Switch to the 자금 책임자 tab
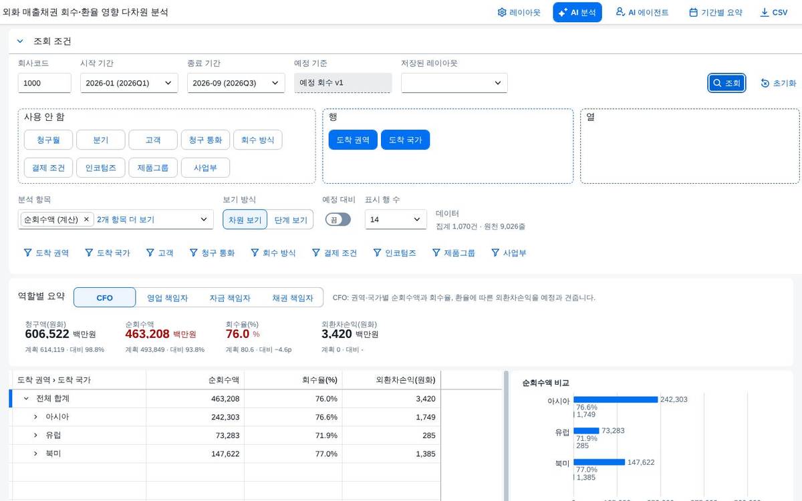The image size is (802, 501). (x=230, y=298)
